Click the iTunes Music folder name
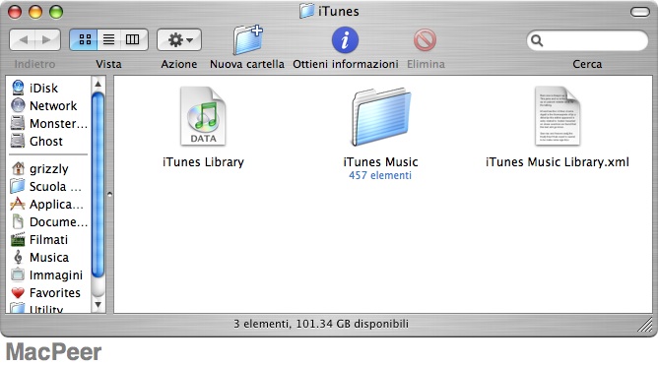 [380, 161]
